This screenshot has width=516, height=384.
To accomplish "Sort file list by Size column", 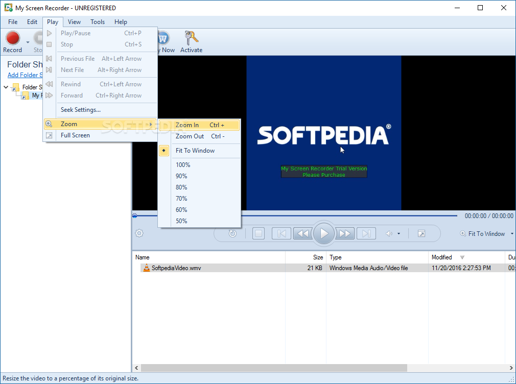I will (306, 257).
